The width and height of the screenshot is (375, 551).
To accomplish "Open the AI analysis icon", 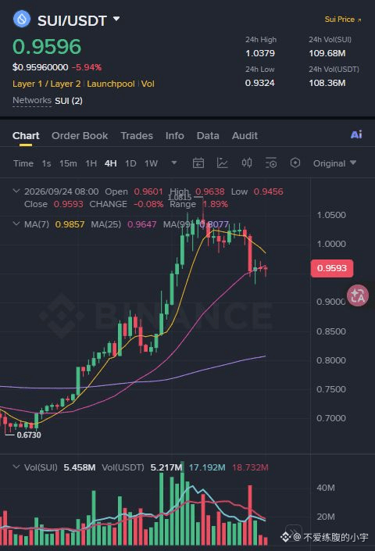I will click(356, 134).
